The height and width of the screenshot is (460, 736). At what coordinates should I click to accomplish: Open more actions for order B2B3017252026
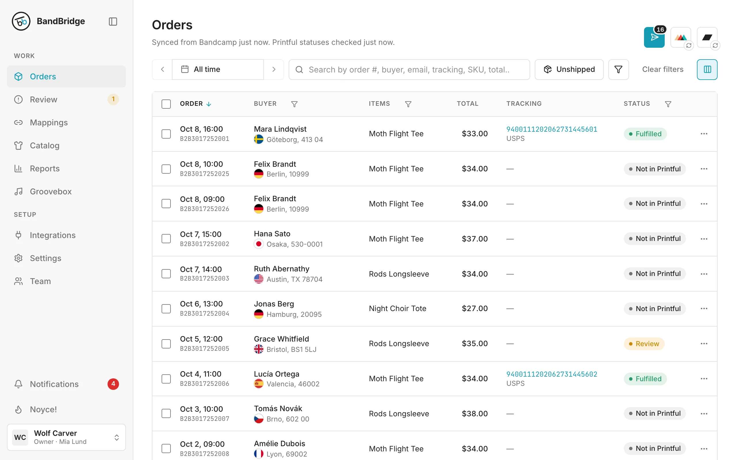click(704, 204)
